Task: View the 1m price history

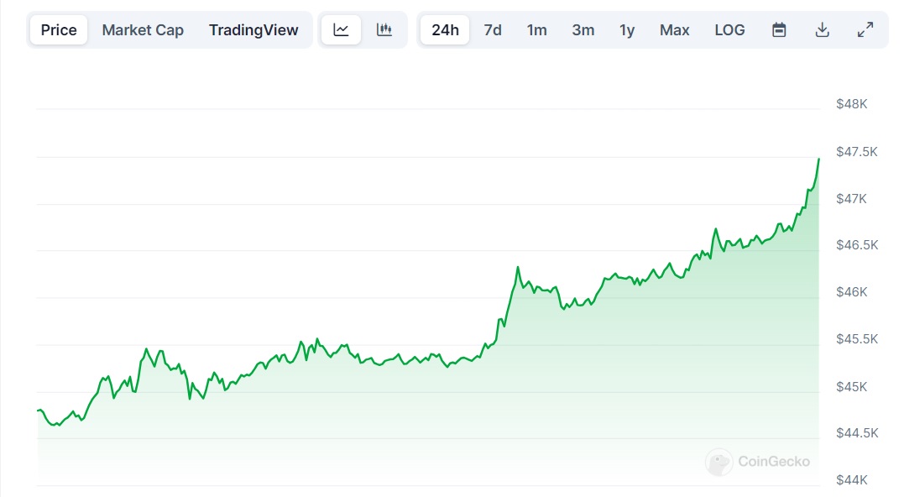Action: click(x=536, y=29)
